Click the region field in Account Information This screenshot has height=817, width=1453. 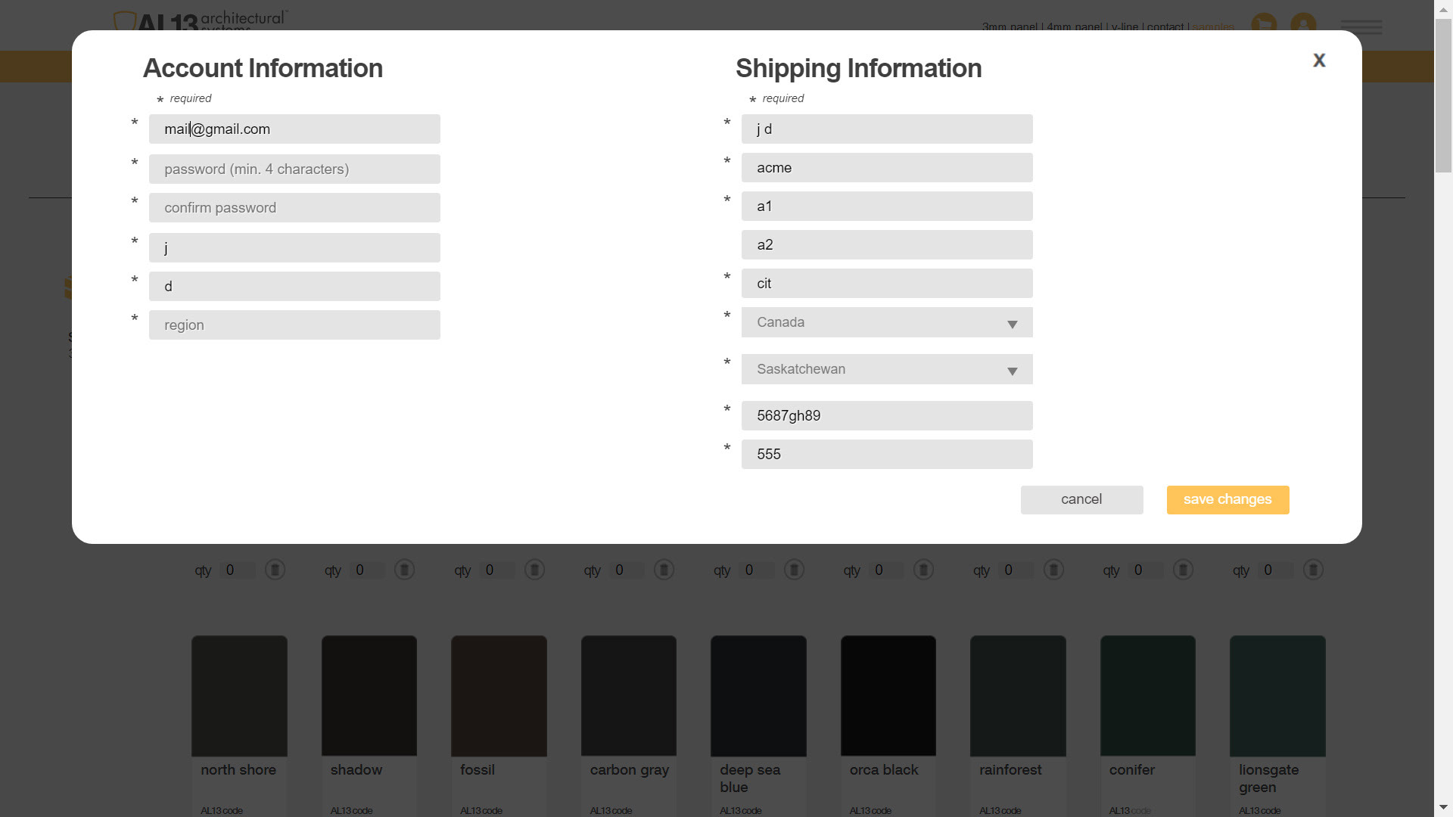[294, 325]
